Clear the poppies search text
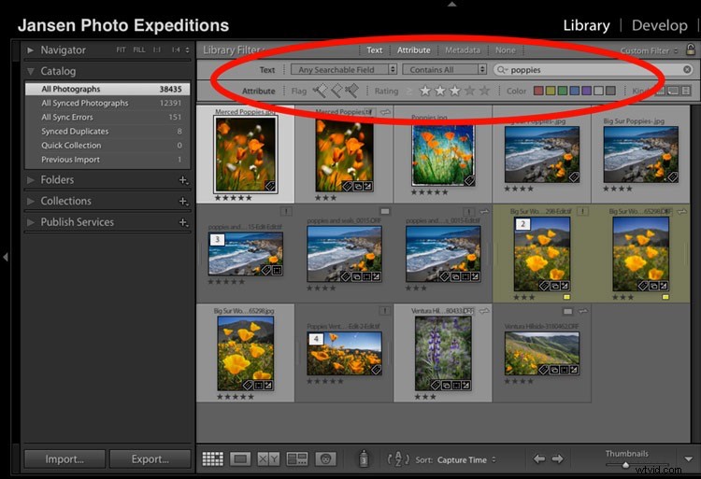Viewport: 701px width, 479px height. (x=687, y=70)
